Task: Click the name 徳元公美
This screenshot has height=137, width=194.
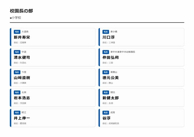Action: tap(111, 78)
